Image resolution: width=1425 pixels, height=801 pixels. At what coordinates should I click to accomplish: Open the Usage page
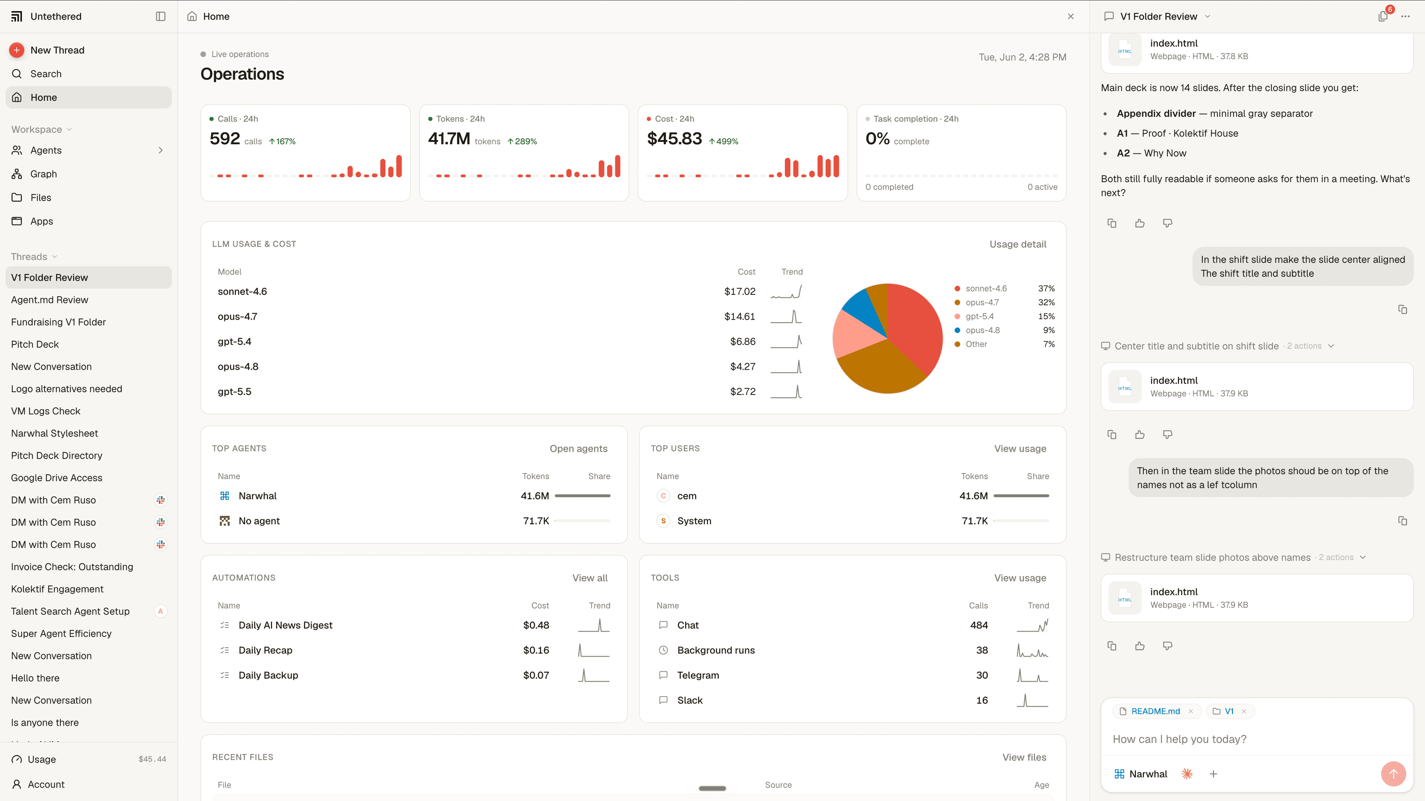pyautogui.click(x=89, y=759)
